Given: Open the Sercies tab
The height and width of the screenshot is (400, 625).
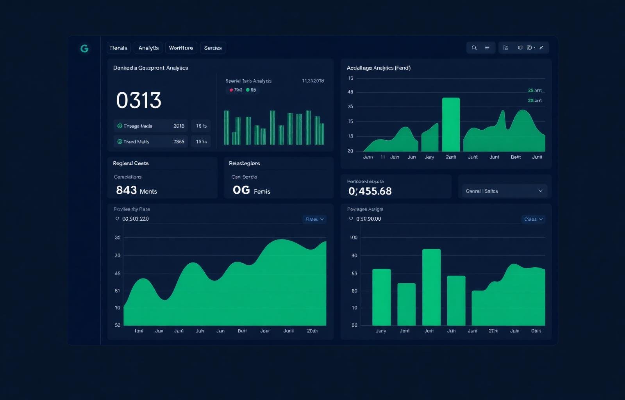Looking at the screenshot, I should (x=213, y=48).
